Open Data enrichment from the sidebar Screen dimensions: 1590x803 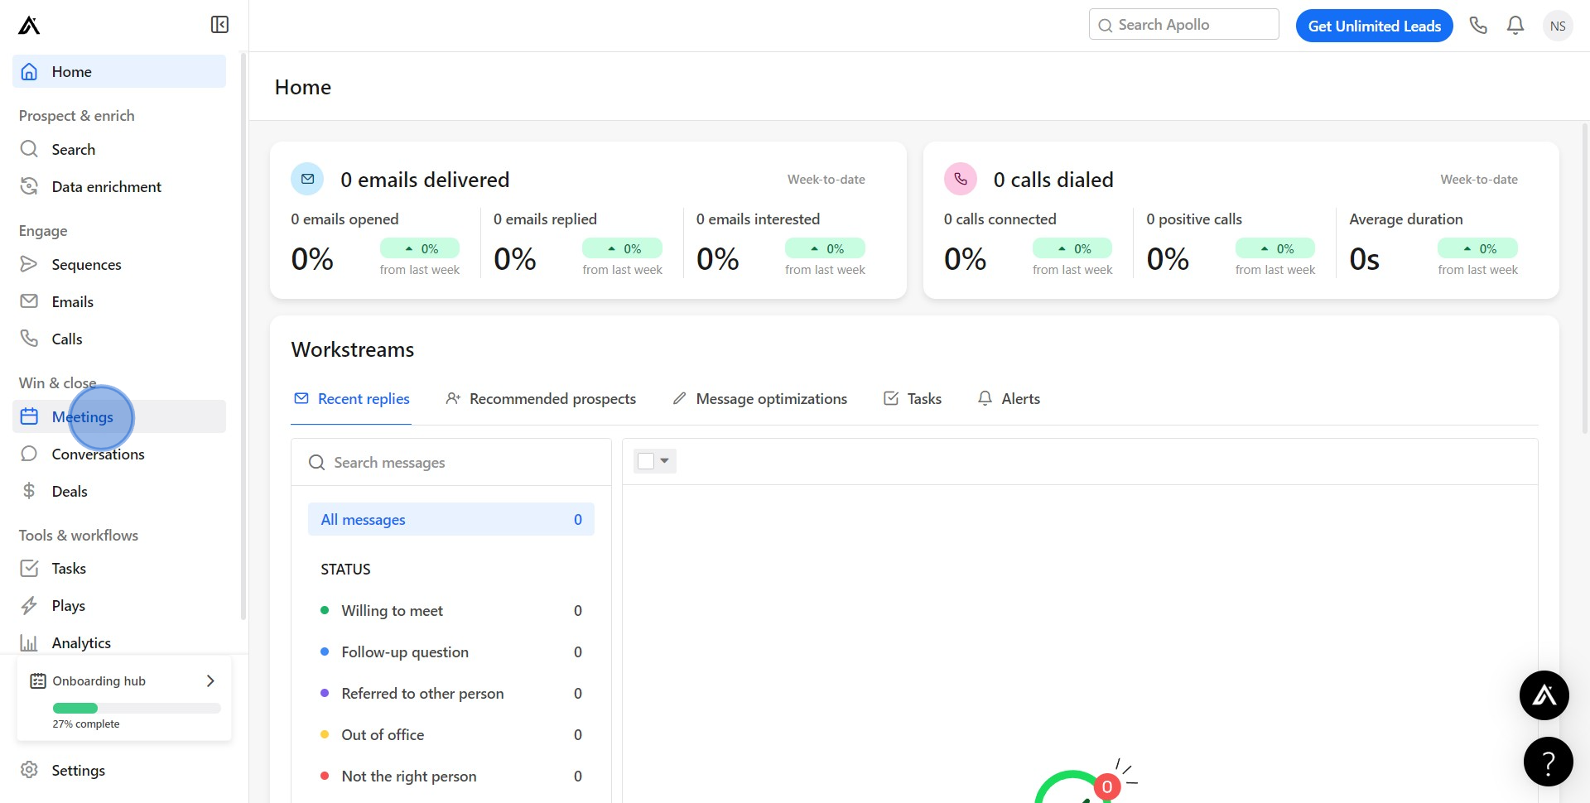point(119,186)
